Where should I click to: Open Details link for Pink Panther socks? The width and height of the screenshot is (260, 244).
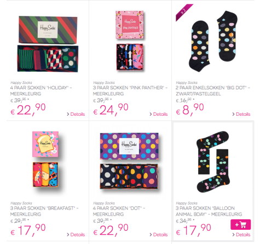159,114
